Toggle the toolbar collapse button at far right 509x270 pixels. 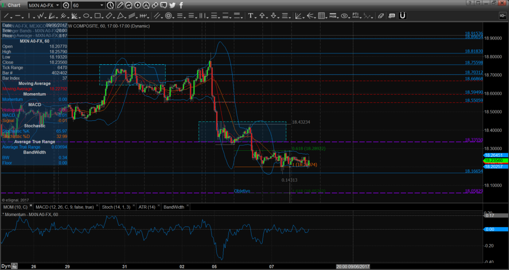pos(502,16)
